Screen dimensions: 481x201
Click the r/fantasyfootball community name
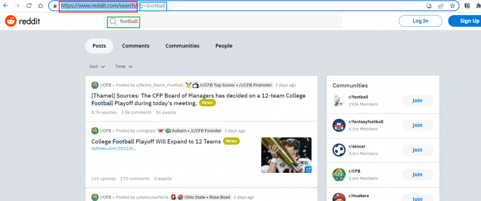point(366,122)
